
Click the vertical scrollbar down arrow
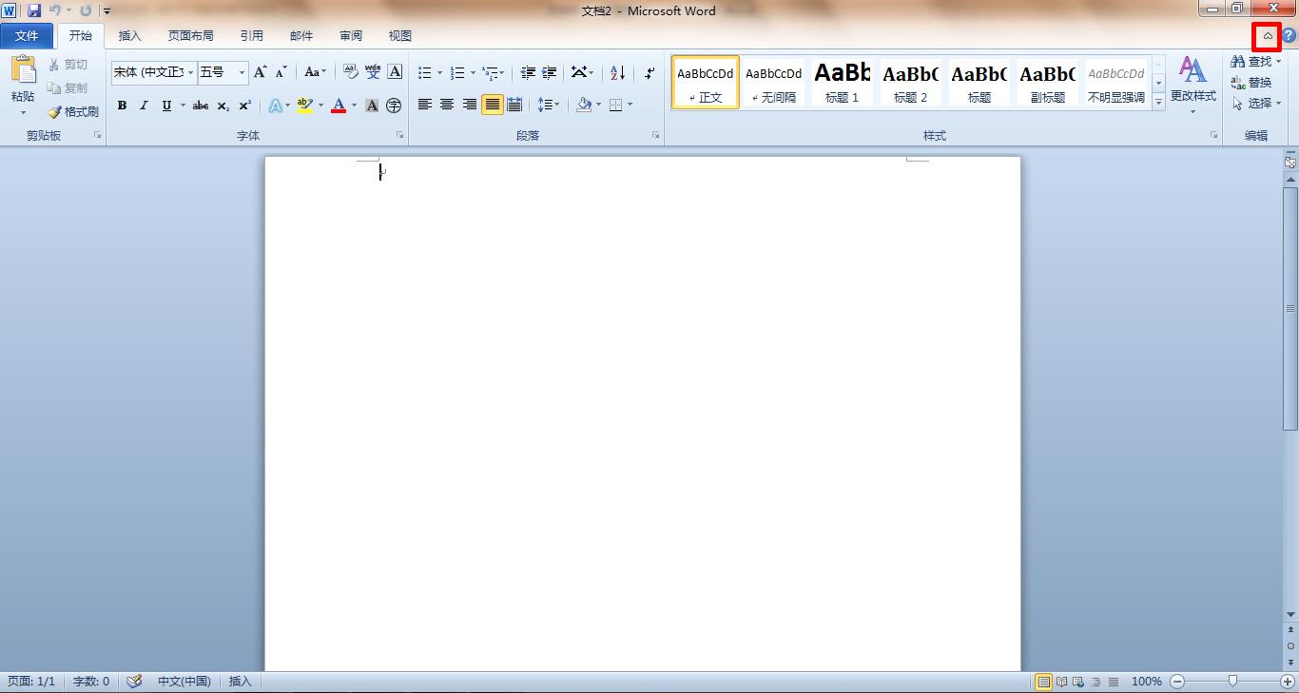click(x=1290, y=615)
